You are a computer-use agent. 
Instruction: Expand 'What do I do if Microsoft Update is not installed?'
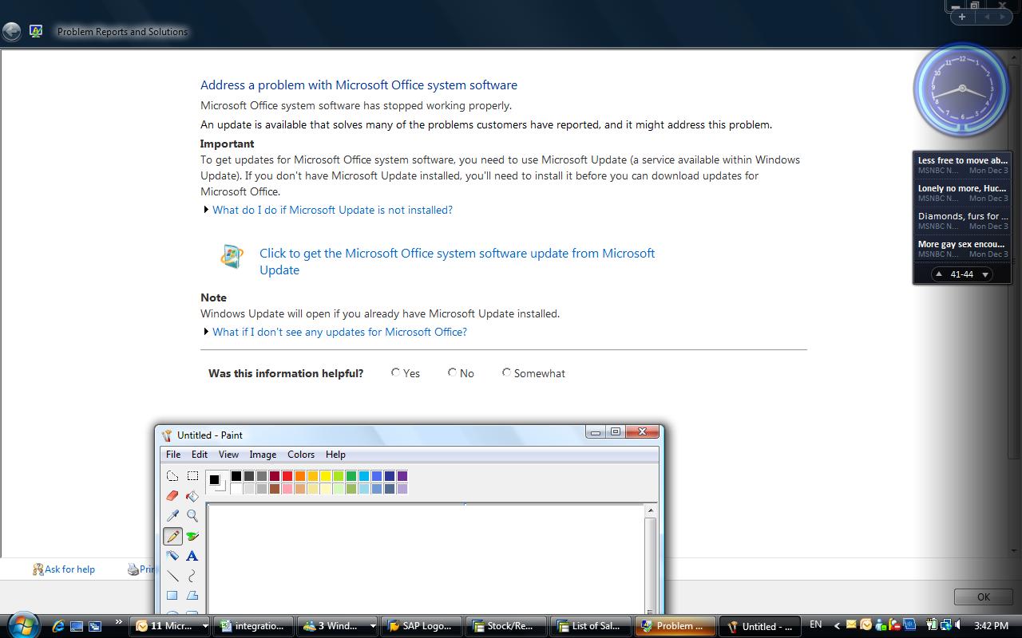pos(332,210)
